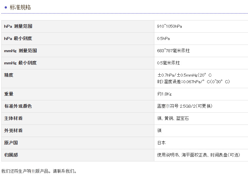Click the 标准规格 section heading
The image size is (248, 175).
click(x=20, y=7)
